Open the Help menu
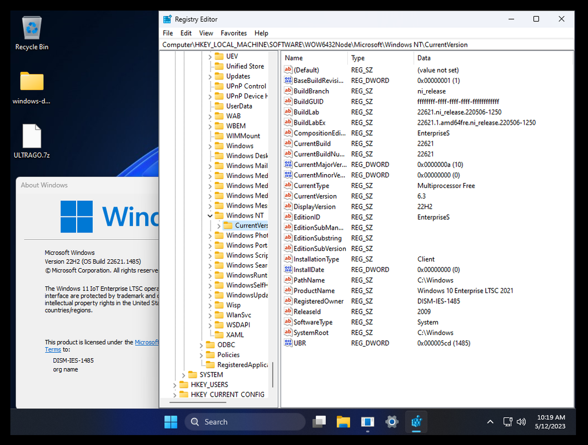Viewport: 588px width, 445px height. [261, 33]
